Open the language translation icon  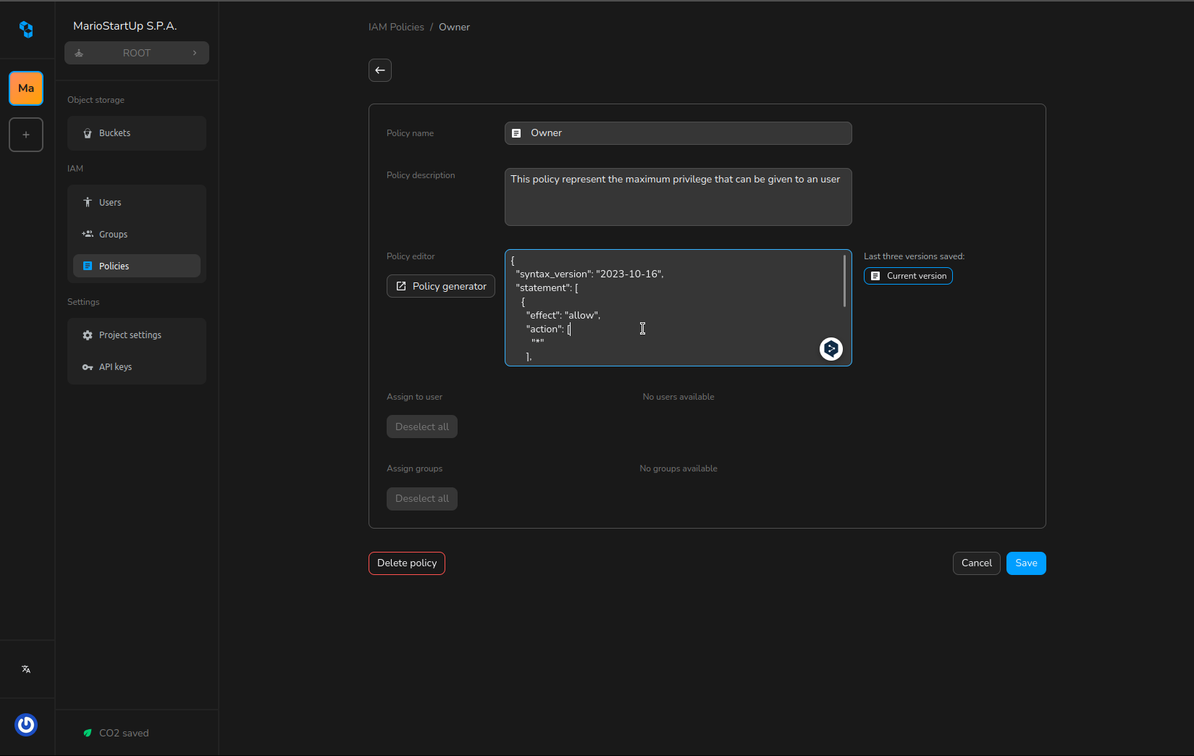pos(26,669)
